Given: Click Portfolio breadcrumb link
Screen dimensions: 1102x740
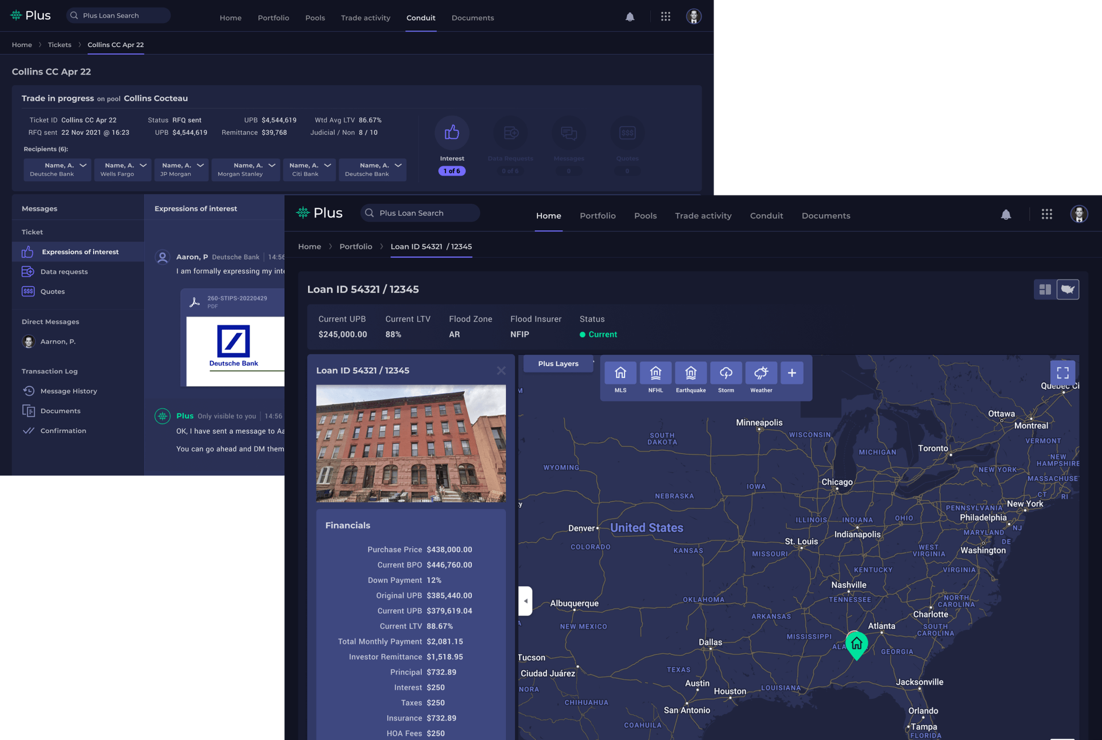Looking at the screenshot, I should [355, 247].
